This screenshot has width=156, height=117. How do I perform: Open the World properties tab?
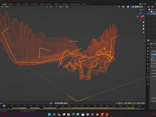click(148, 60)
